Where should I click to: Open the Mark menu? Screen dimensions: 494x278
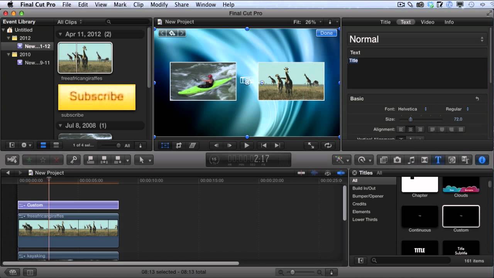tap(120, 5)
